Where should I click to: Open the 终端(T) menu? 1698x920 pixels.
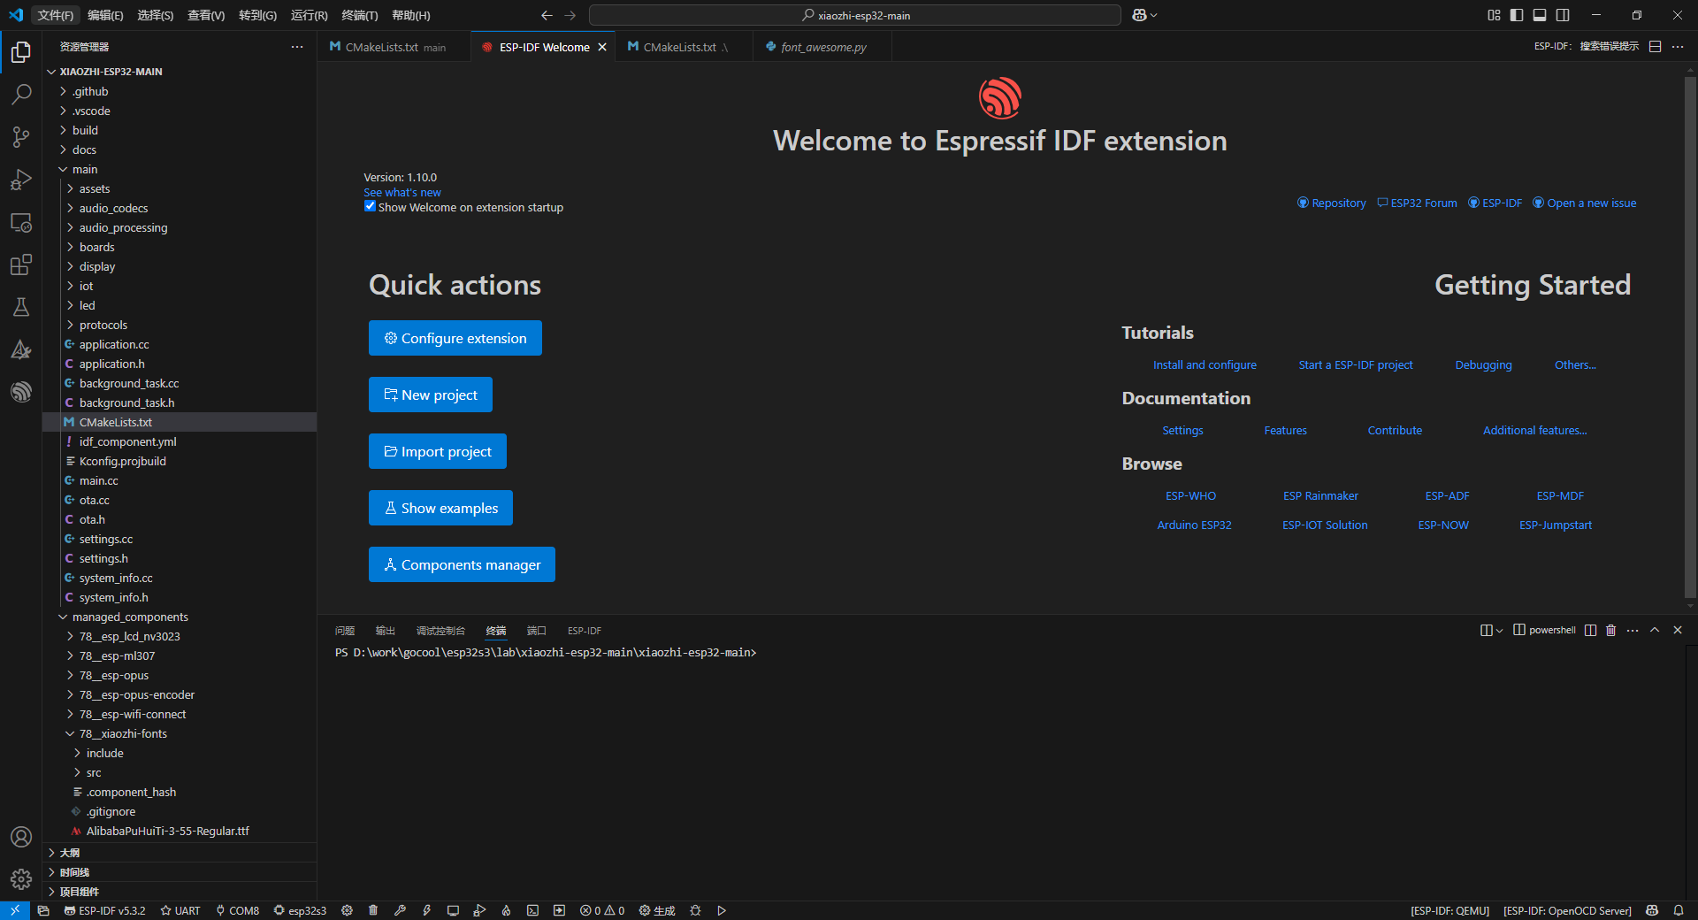pos(359,15)
